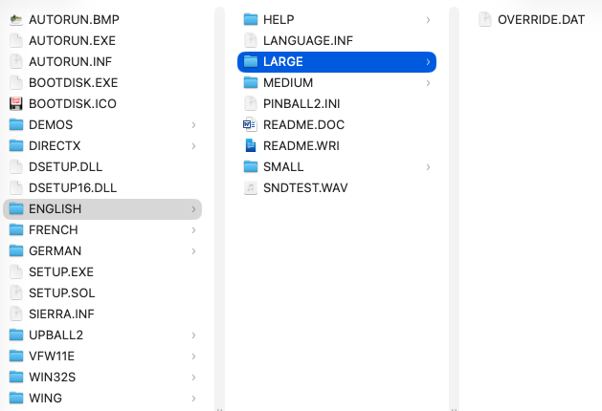Screen dimensions: 602x411
Task: Click the README.WRI file icon
Action: pyautogui.click(x=251, y=145)
